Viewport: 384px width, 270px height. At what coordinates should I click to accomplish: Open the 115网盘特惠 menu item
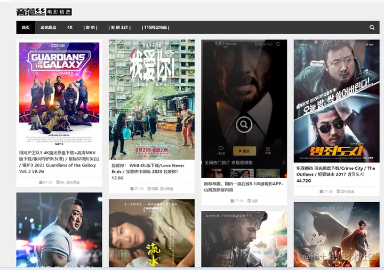156,27
